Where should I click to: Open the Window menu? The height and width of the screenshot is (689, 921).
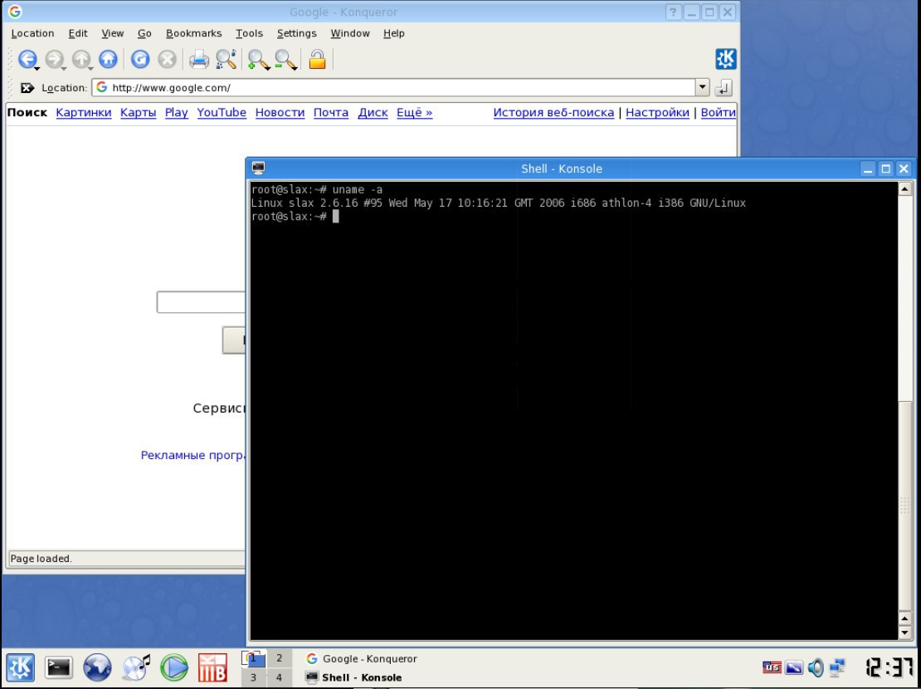350,33
